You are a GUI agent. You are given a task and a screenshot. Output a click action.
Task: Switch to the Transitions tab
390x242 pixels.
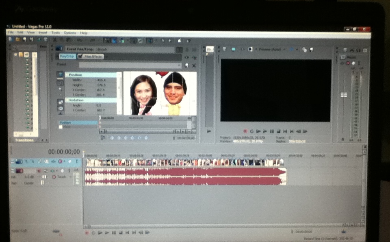24,140
